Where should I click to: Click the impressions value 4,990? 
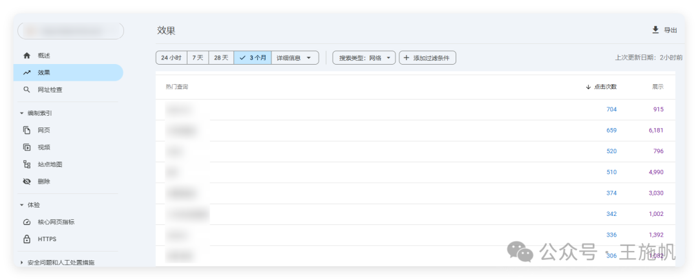coord(656,172)
